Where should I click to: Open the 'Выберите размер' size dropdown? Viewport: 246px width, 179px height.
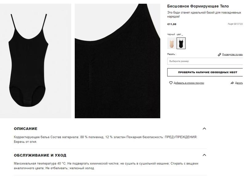click(205, 61)
